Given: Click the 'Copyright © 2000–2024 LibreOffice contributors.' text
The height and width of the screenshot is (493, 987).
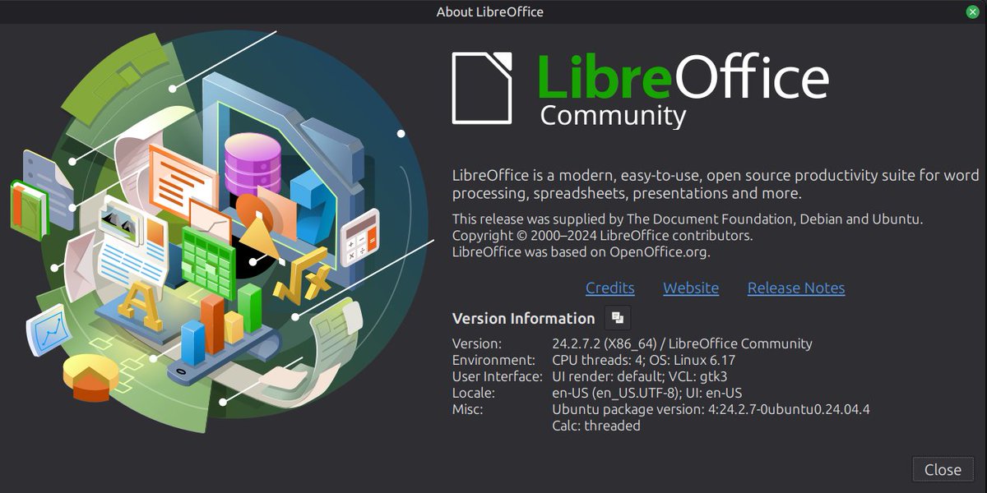Looking at the screenshot, I should [602, 236].
